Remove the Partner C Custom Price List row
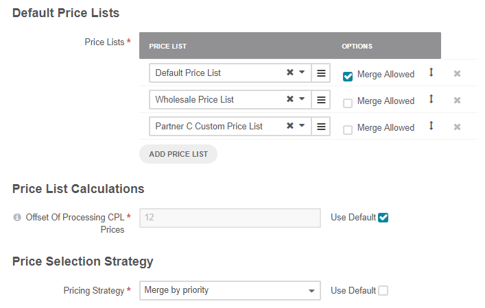Image resolution: width=485 pixels, height=308 pixels. coord(457,127)
